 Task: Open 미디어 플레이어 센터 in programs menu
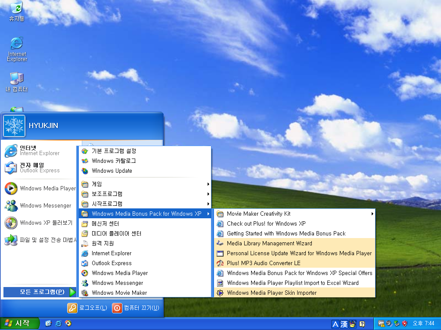pos(145,233)
